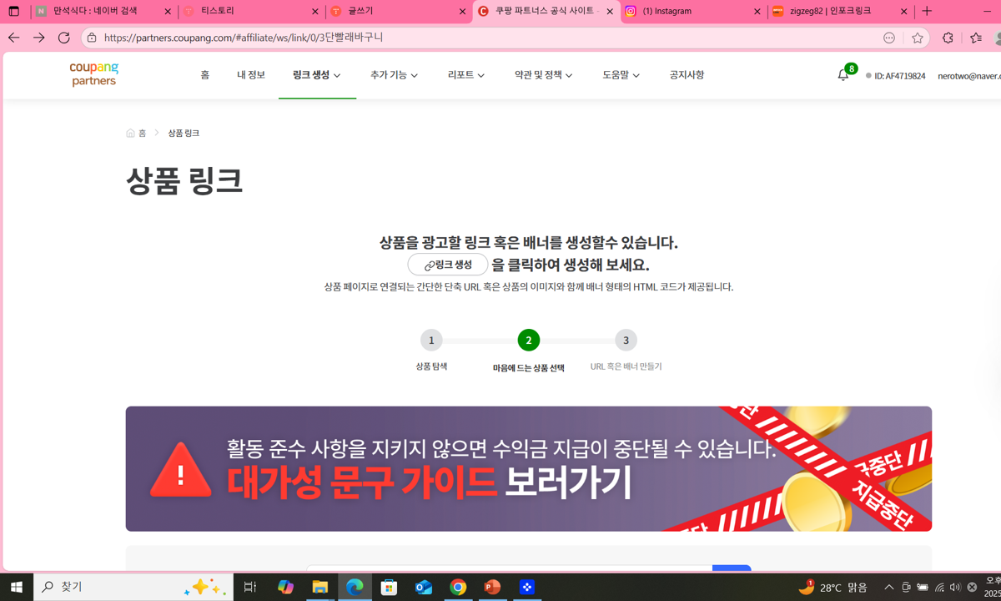Image resolution: width=1001 pixels, height=601 pixels.
Task: Expand the 약관 및 정책 menu
Action: coord(544,75)
